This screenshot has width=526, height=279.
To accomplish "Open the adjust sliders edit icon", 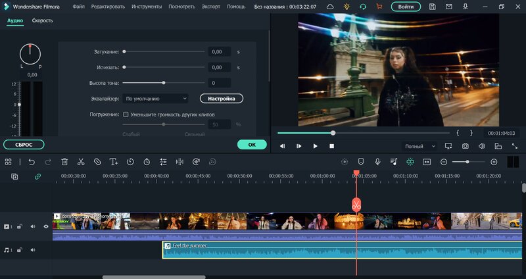I will click(163, 162).
